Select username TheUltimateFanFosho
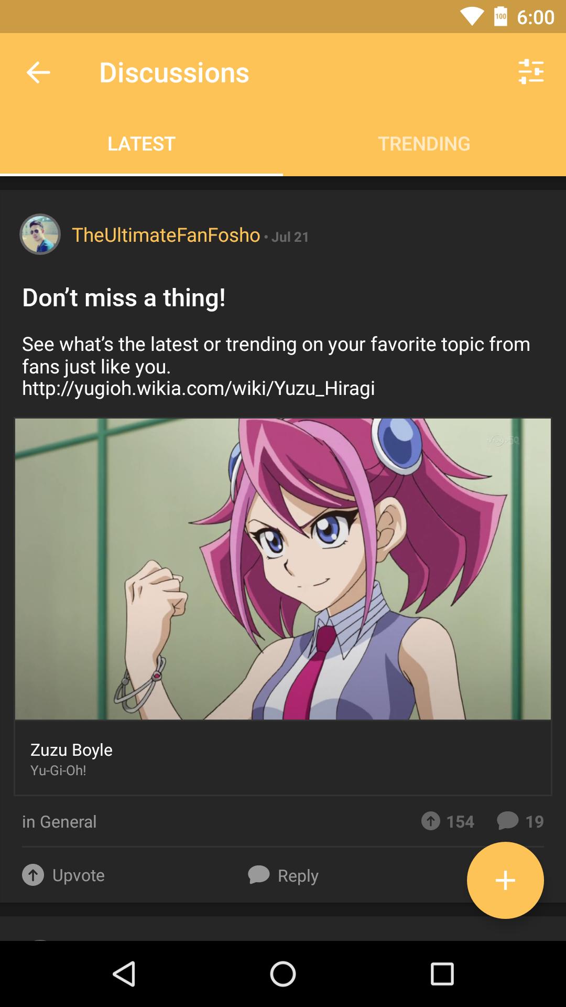 coord(165,236)
